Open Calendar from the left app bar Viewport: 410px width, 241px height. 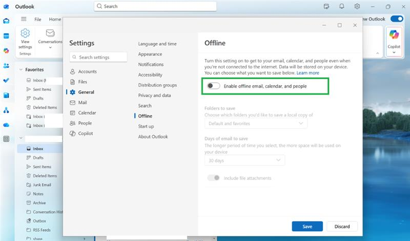pos(6,36)
